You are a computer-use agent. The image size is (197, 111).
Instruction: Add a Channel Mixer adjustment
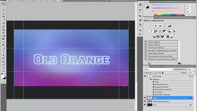point(174,31)
